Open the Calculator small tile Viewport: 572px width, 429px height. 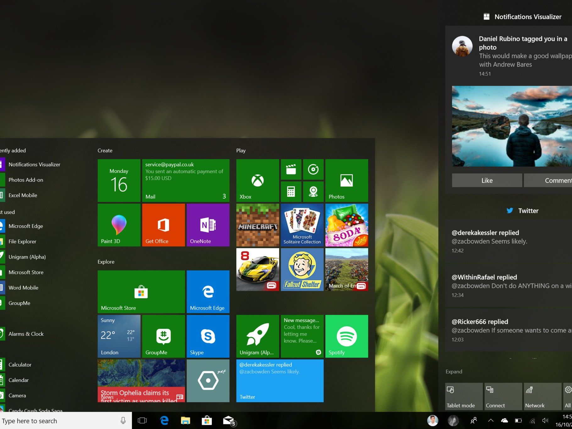pyautogui.click(x=291, y=191)
